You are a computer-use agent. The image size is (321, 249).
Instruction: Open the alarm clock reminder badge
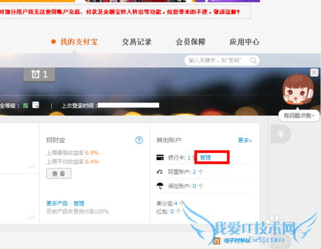coord(39,74)
